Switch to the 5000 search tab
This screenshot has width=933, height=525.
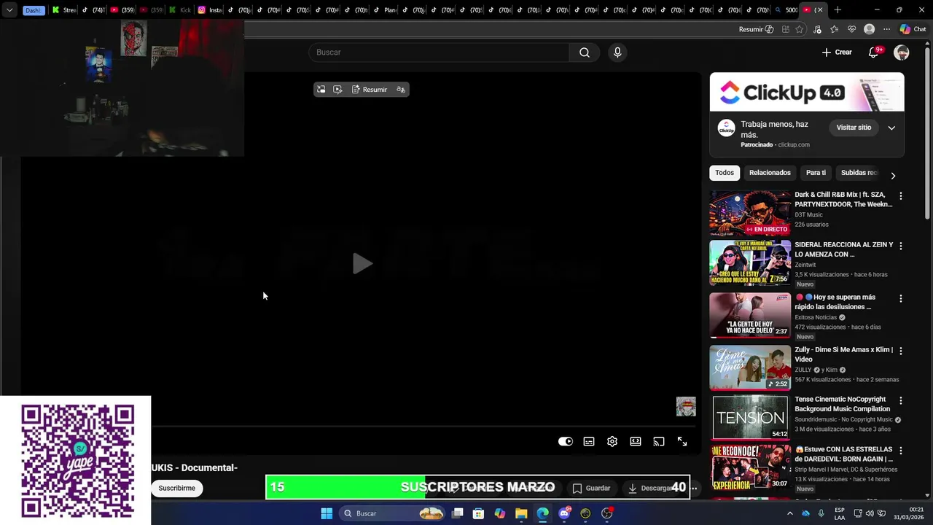coord(786,10)
